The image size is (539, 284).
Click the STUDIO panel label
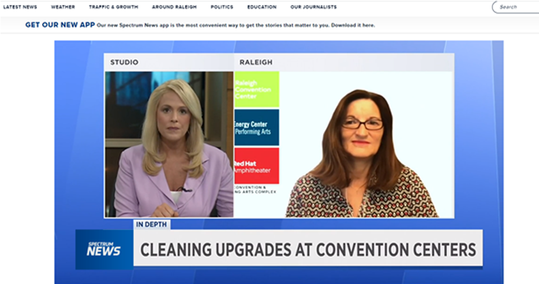(x=124, y=62)
